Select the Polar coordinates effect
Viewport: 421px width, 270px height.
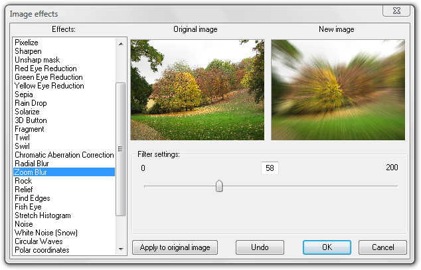point(64,250)
